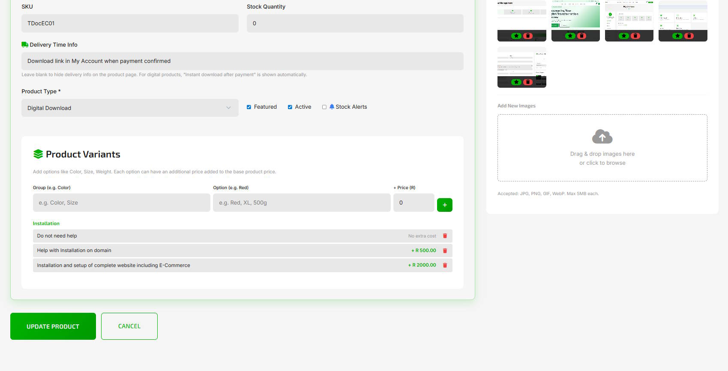The image size is (728, 371).
Task: Remove the R 2000.00 installation variant
Action: pyautogui.click(x=445, y=265)
